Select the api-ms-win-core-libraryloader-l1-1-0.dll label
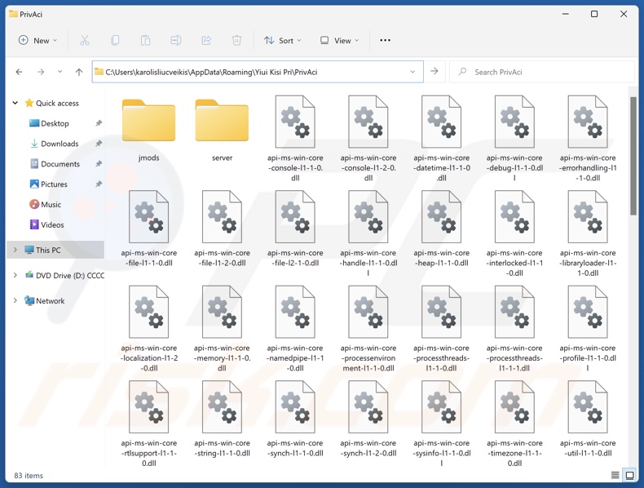 tap(588, 263)
